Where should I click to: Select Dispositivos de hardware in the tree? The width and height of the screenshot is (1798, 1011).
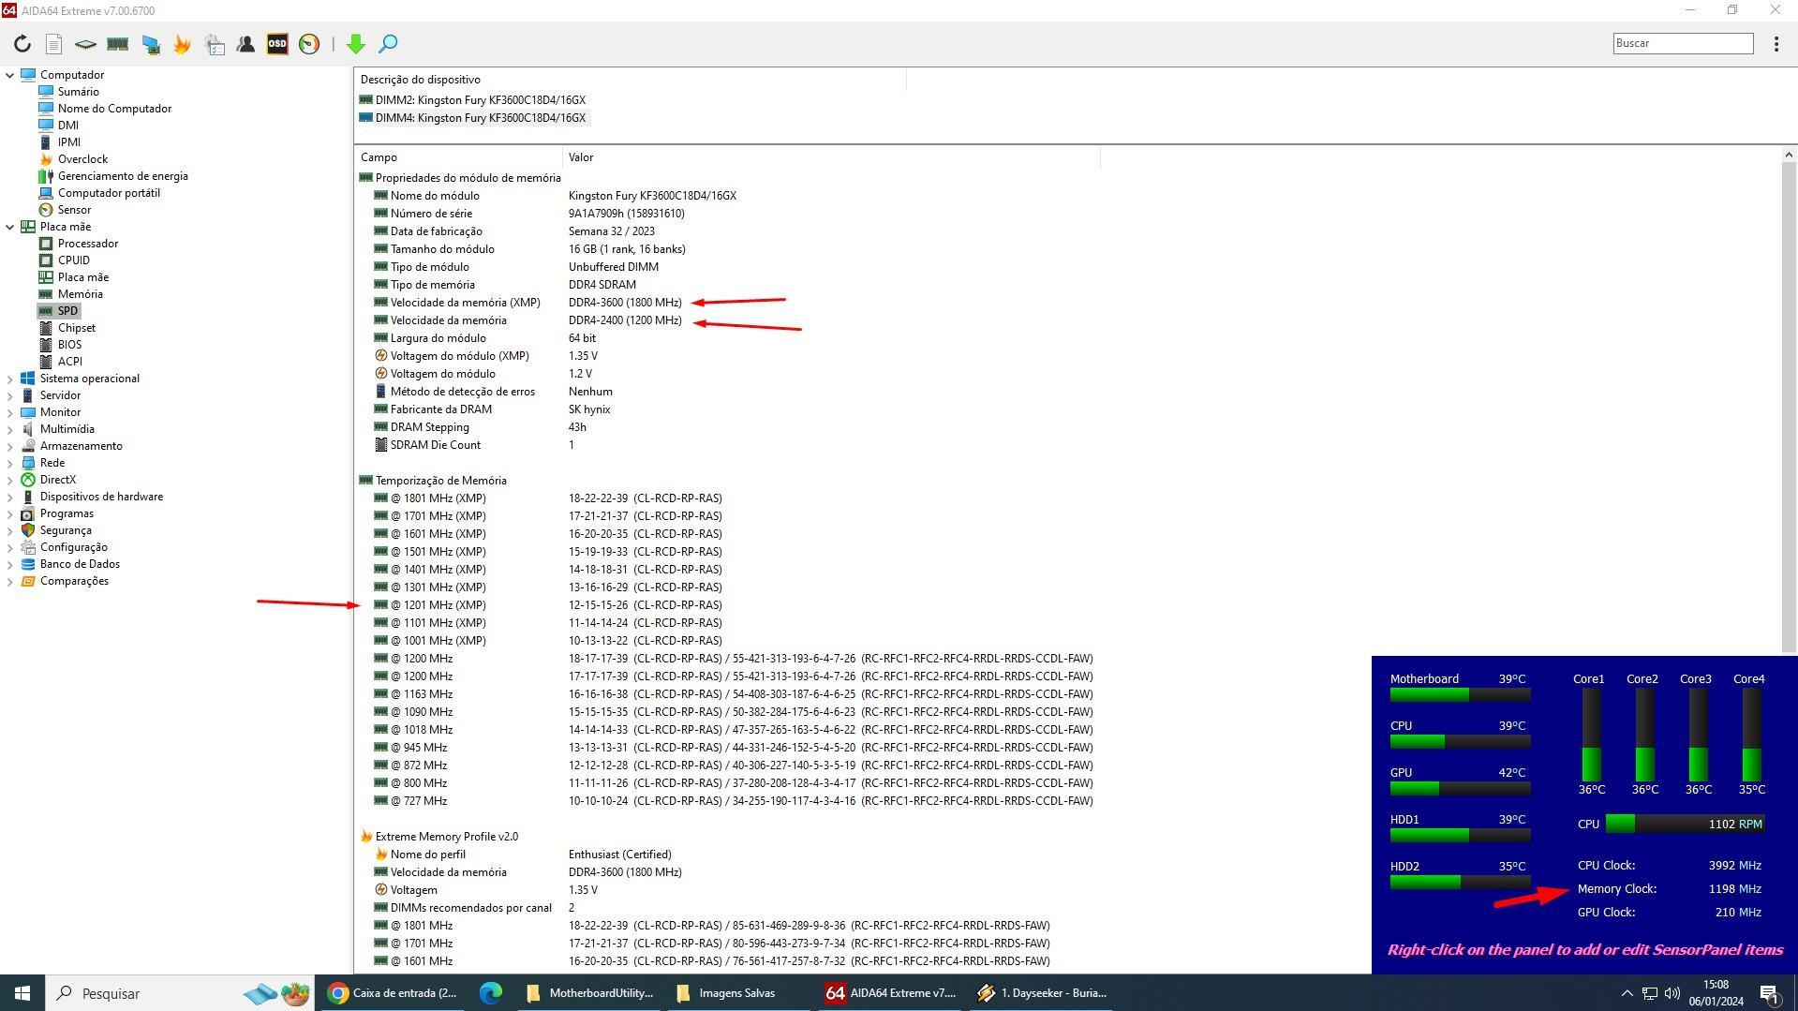coord(101,497)
